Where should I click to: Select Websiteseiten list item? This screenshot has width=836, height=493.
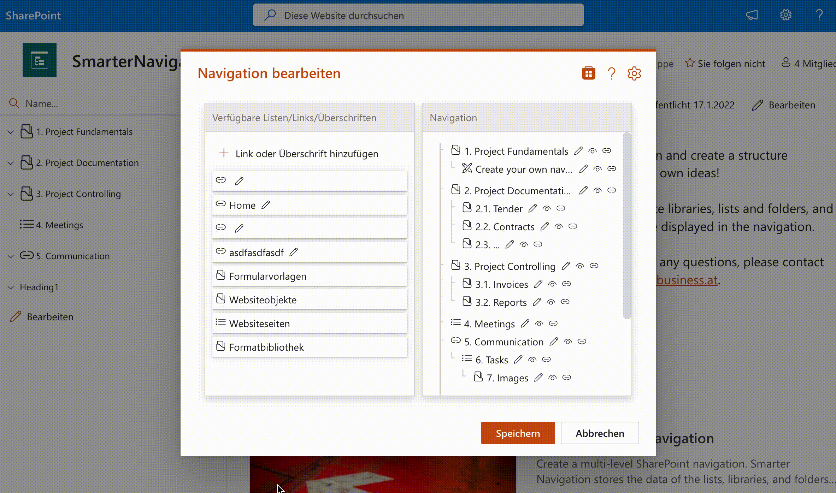(259, 323)
